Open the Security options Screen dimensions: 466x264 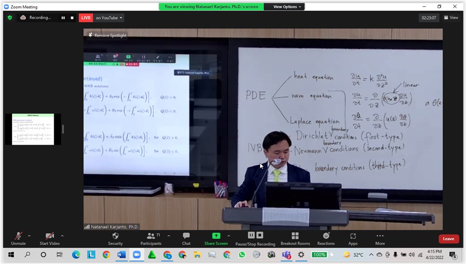(115, 236)
